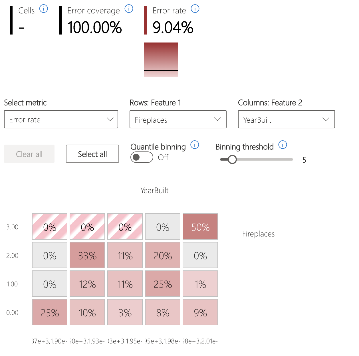Image resolution: width=359 pixels, height=356 pixels.
Task: Open the Rows Feature 1 dropdown showing Fireplaces
Action: [178, 119]
